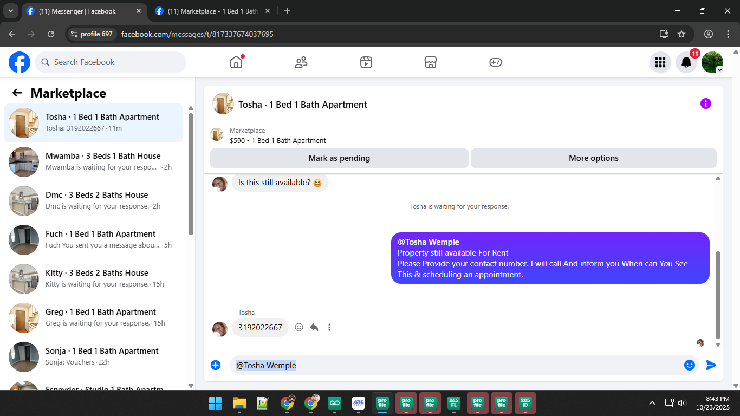Viewport: 740px width, 416px height.
Task: Open Mwamba 3 Beds 1 Bath House chat
Action: [94, 162]
